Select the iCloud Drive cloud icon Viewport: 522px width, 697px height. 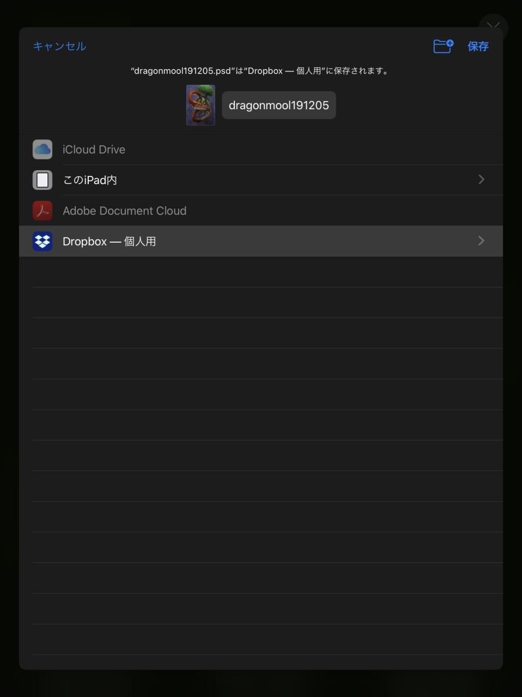(42, 149)
